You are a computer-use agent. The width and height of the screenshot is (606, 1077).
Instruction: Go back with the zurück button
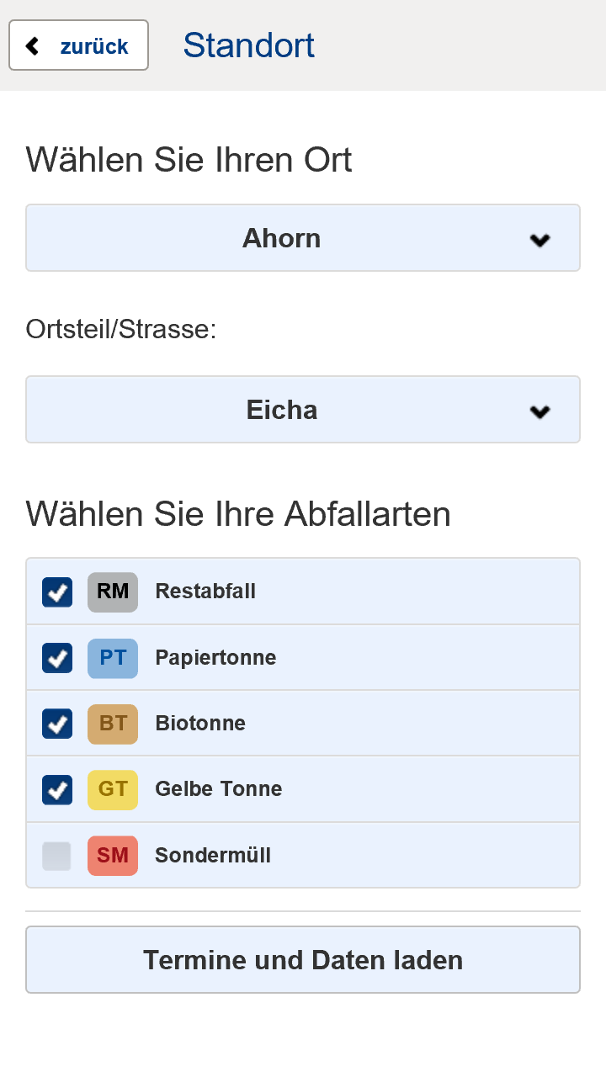[79, 45]
